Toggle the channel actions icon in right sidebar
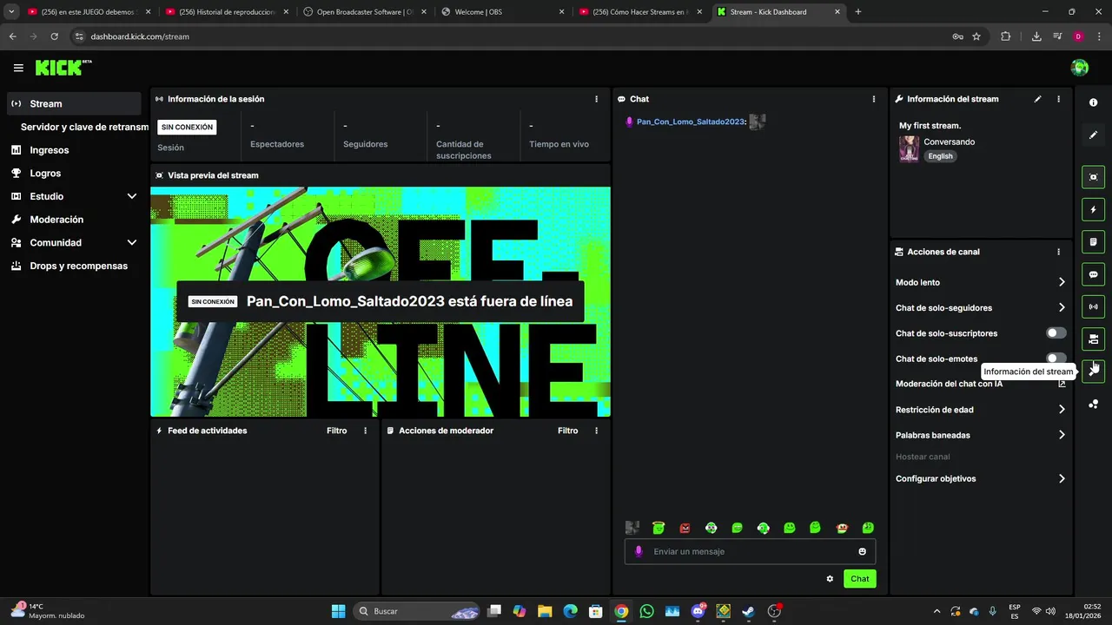The width and height of the screenshot is (1112, 625). click(x=1093, y=339)
